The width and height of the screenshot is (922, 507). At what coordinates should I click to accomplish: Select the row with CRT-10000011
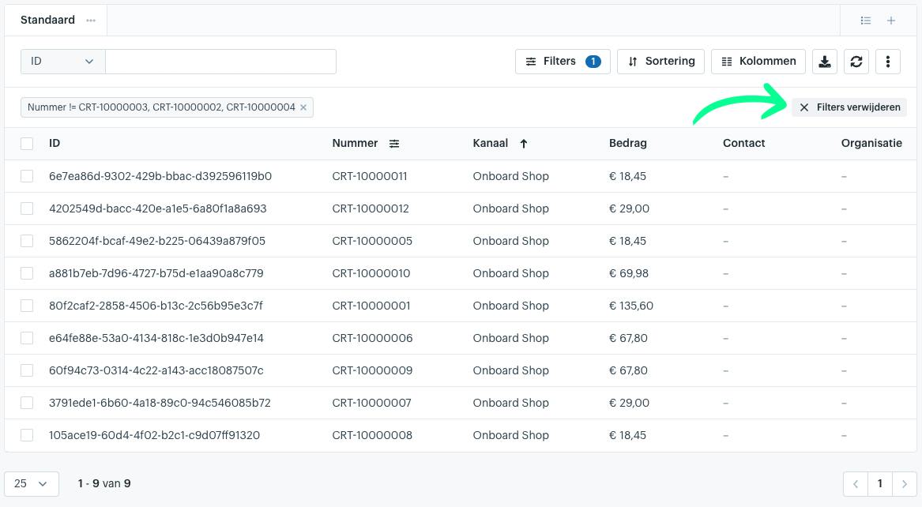(27, 176)
